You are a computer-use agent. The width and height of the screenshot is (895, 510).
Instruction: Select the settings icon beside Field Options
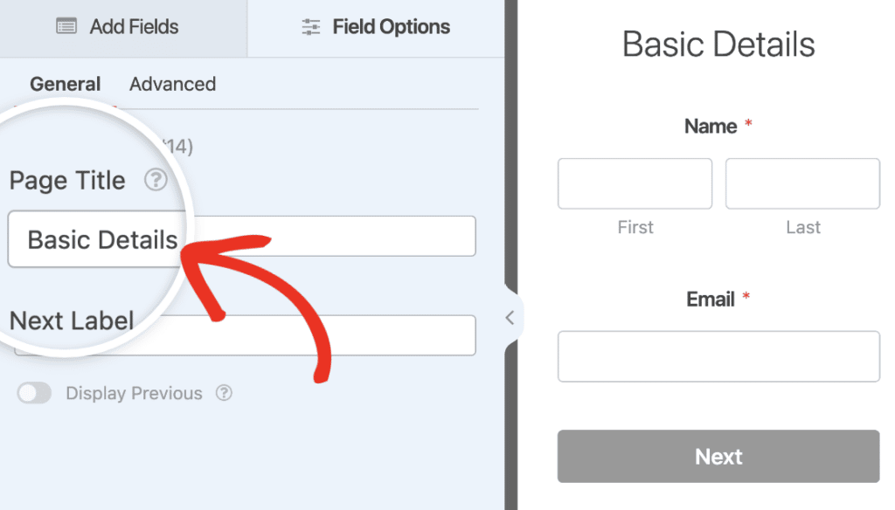[x=311, y=26]
